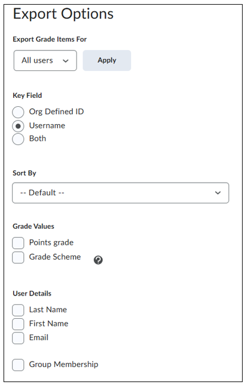Image resolution: width=245 pixels, height=385 pixels.
Task: Click the chevron arrow in Sort By box
Action: [218, 193]
